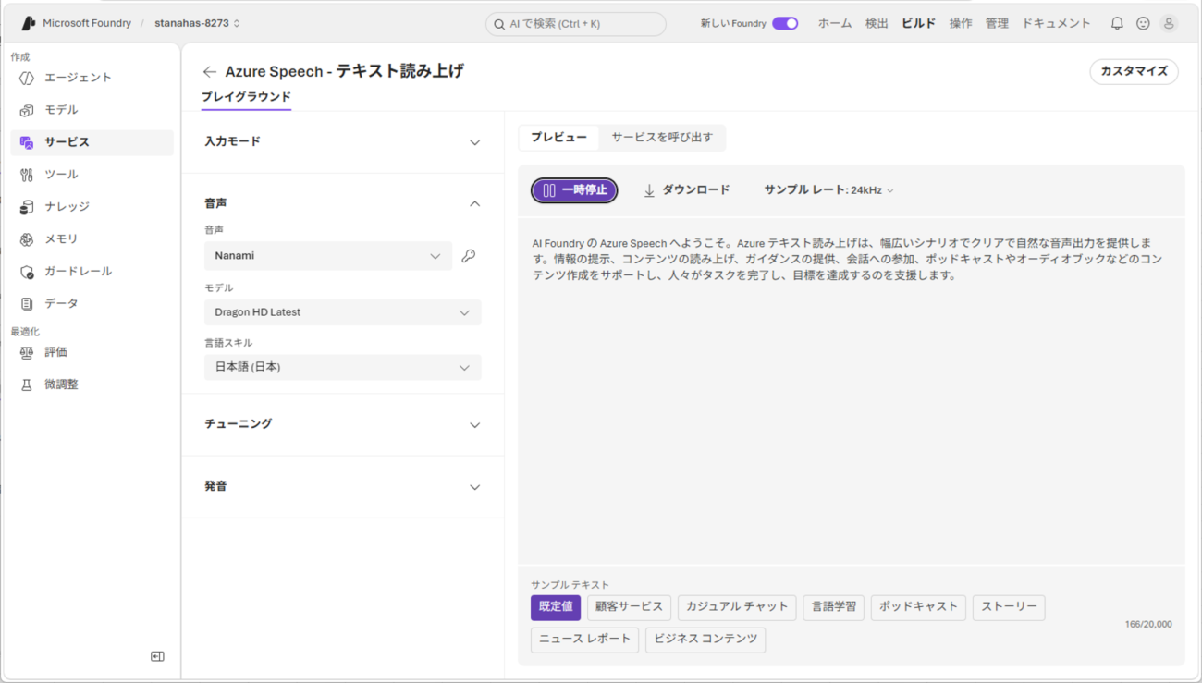The width and height of the screenshot is (1202, 683).
Task: Click the ダウンロード button
Action: tap(687, 190)
